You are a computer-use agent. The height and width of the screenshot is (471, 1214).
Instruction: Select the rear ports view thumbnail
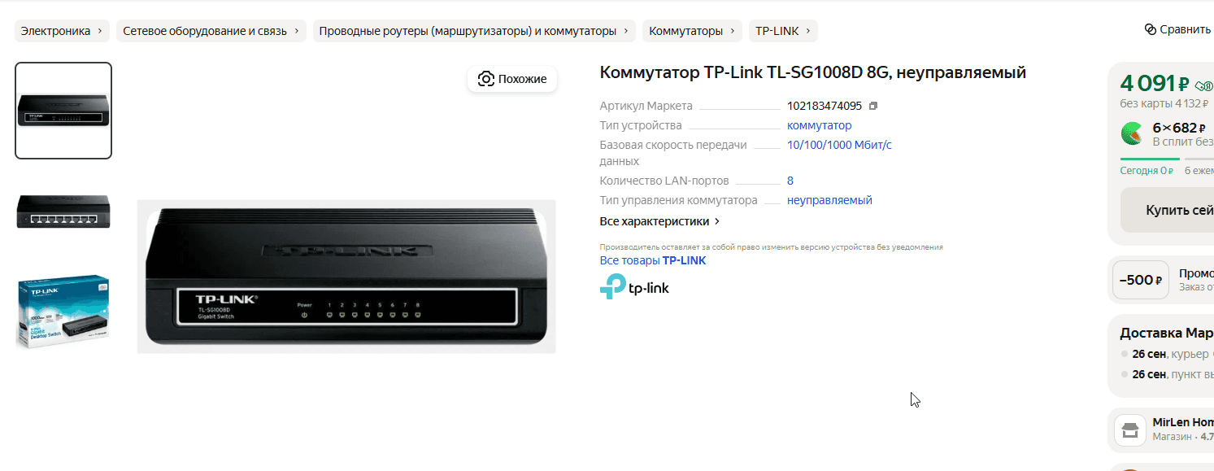click(x=63, y=212)
